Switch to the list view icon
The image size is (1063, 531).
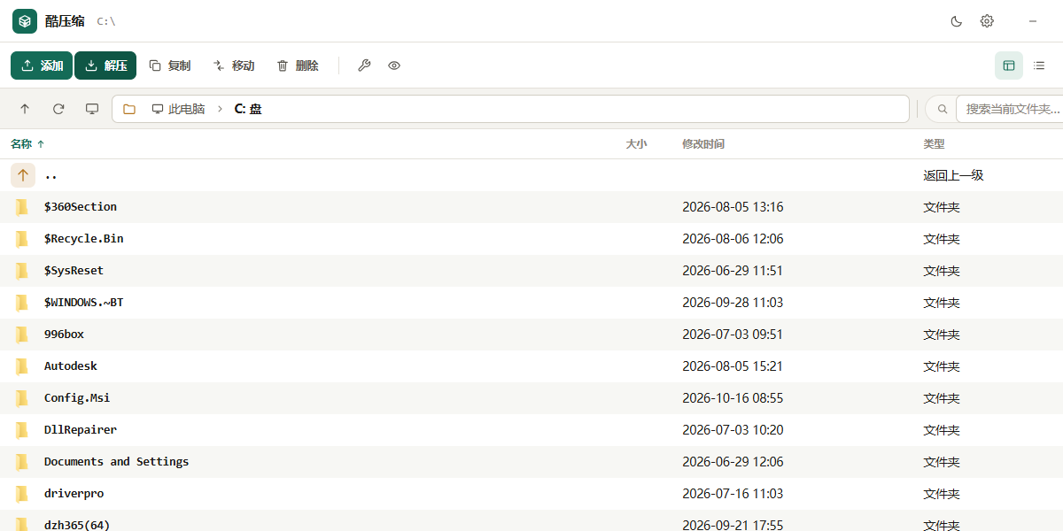(1039, 65)
